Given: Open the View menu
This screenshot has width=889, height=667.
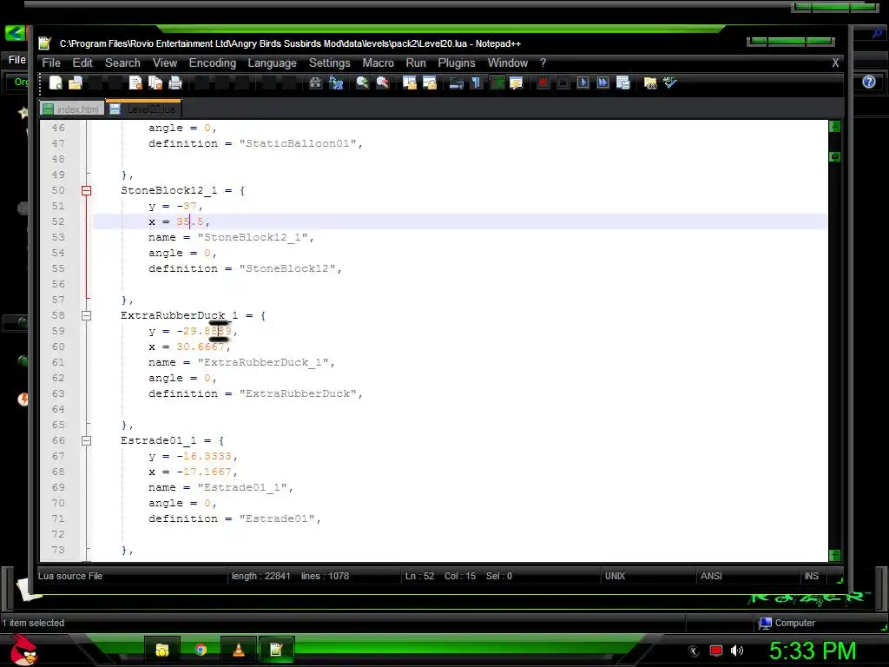Looking at the screenshot, I should (x=164, y=63).
